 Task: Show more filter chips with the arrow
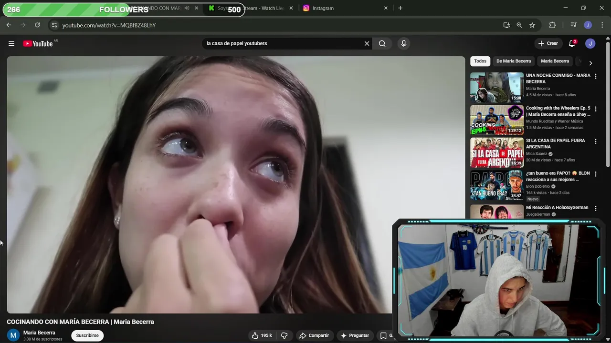tap(590, 63)
